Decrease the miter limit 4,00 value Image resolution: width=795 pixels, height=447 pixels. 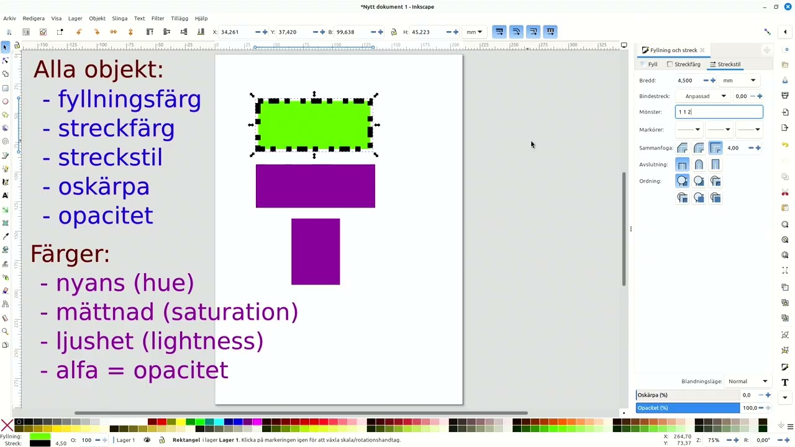(751, 148)
